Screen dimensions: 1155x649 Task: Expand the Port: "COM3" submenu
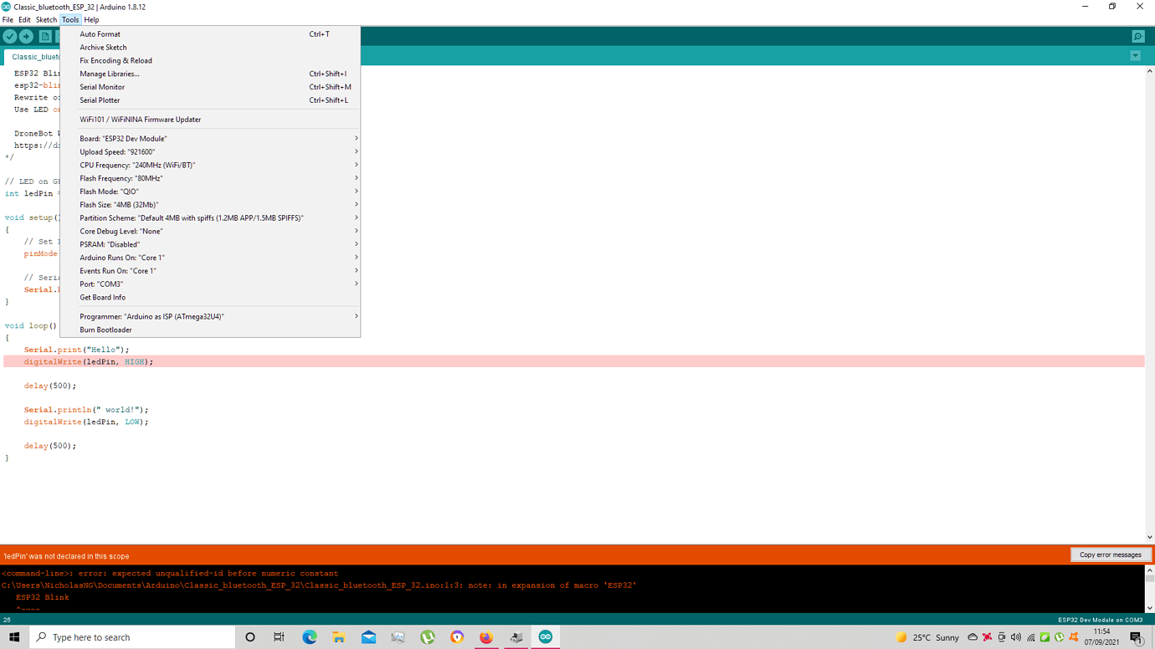(211, 284)
